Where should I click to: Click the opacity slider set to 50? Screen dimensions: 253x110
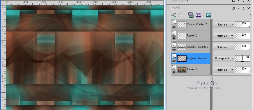pyautogui.click(x=242, y=58)
